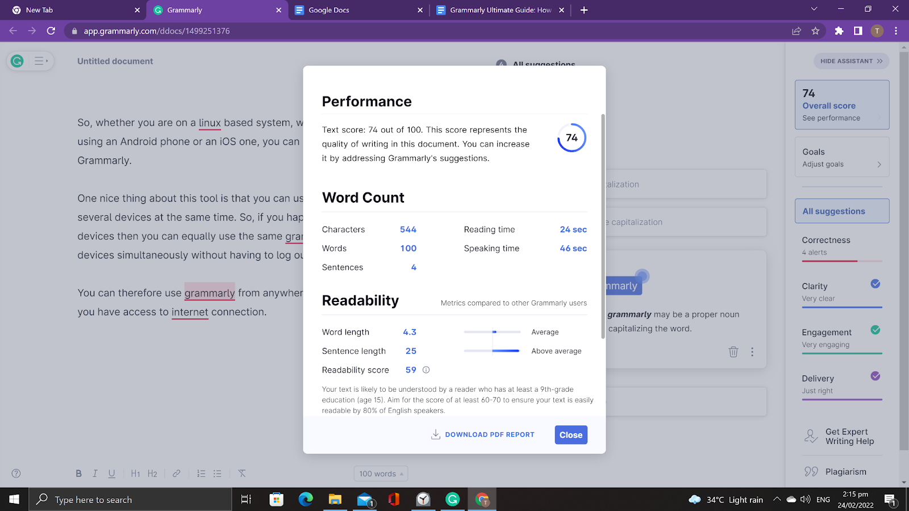Click the Untitled document title field
This screenshot has width=909, height=511.
point(115,61)
